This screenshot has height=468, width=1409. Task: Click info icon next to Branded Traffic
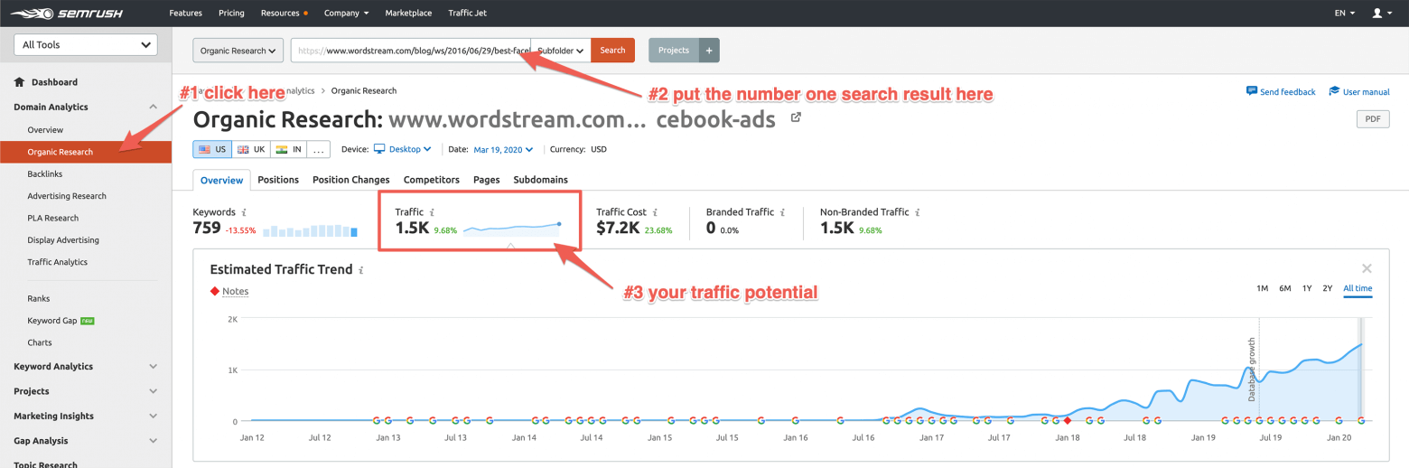tap(782, 212)
